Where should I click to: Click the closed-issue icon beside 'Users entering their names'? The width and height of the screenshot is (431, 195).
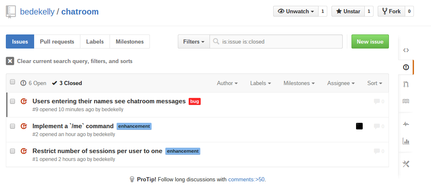tap(24, 101)
